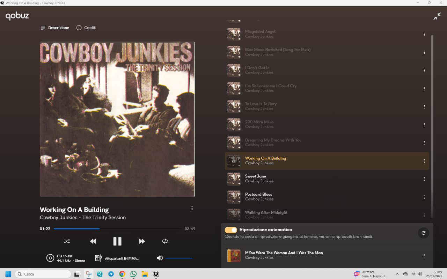Viewport: 447px width, 279px height.
Task: Toggle shuffle playback mode
Action: (67, 241)
